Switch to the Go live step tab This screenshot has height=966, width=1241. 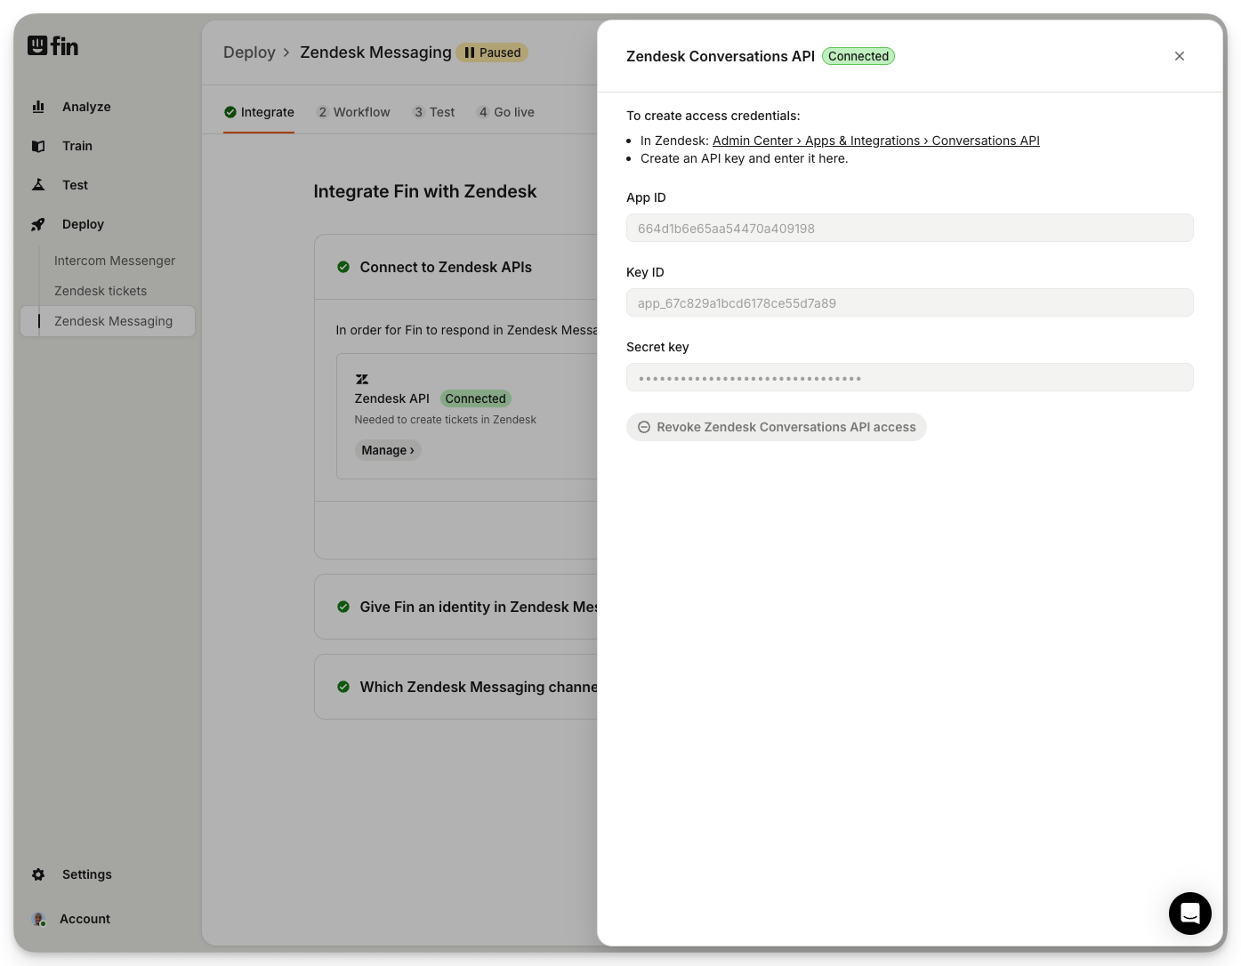[x=505, y=112]
